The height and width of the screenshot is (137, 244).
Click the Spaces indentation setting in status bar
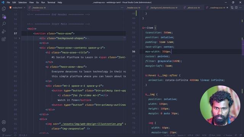[x=181, y=135]
